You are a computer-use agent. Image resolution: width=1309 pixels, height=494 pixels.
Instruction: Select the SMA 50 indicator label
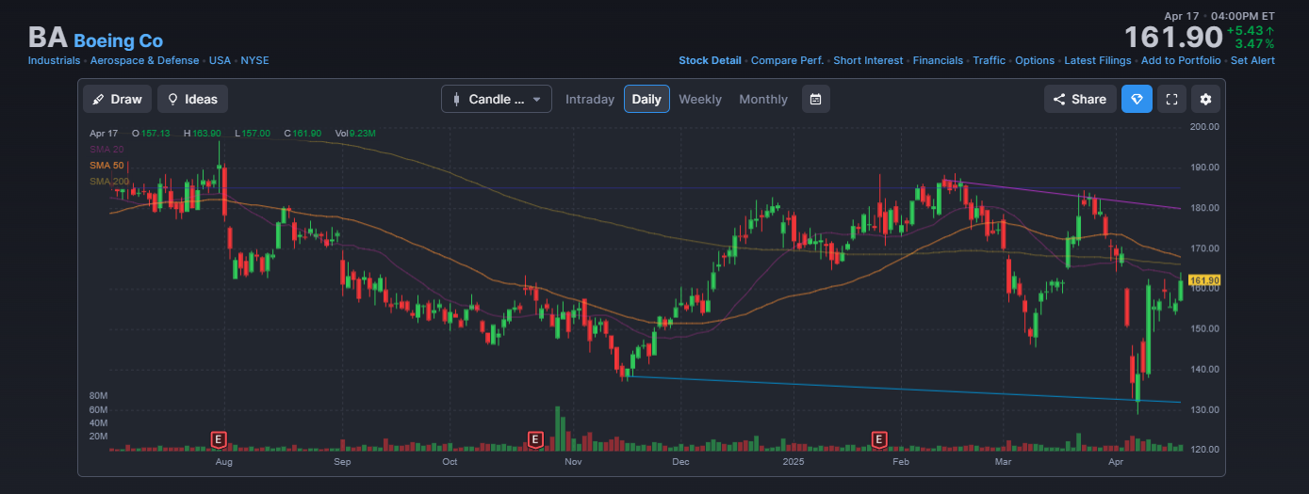[106, 165]
